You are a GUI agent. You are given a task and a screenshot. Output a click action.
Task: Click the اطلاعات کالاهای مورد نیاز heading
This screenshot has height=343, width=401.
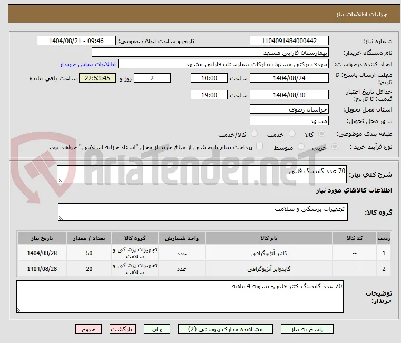[x=354, y=190]
